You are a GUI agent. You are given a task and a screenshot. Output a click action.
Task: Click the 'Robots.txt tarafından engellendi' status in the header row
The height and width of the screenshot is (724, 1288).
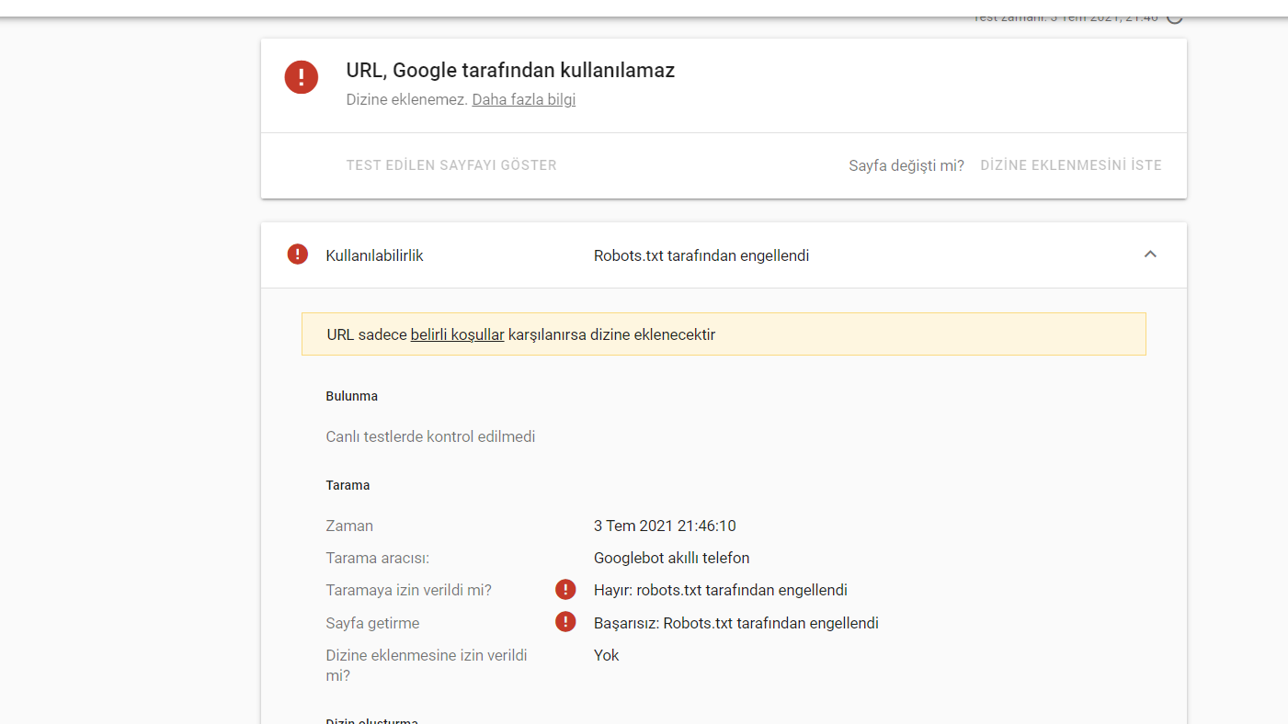tap(701, 255)
